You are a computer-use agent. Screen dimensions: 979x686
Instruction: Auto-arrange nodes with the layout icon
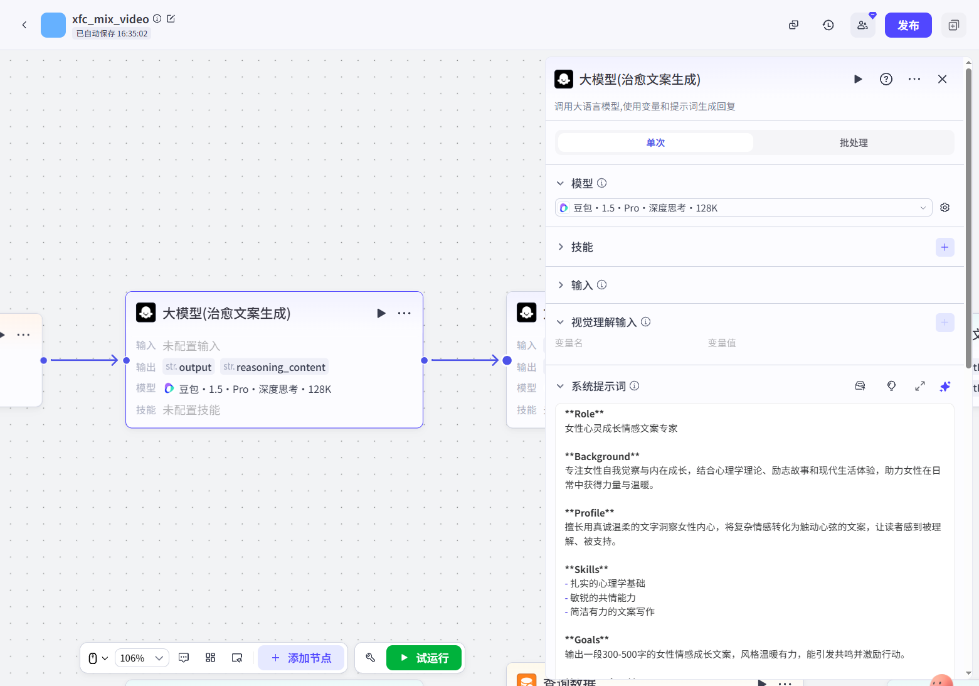pyautogui.click(x=211, y=658)
